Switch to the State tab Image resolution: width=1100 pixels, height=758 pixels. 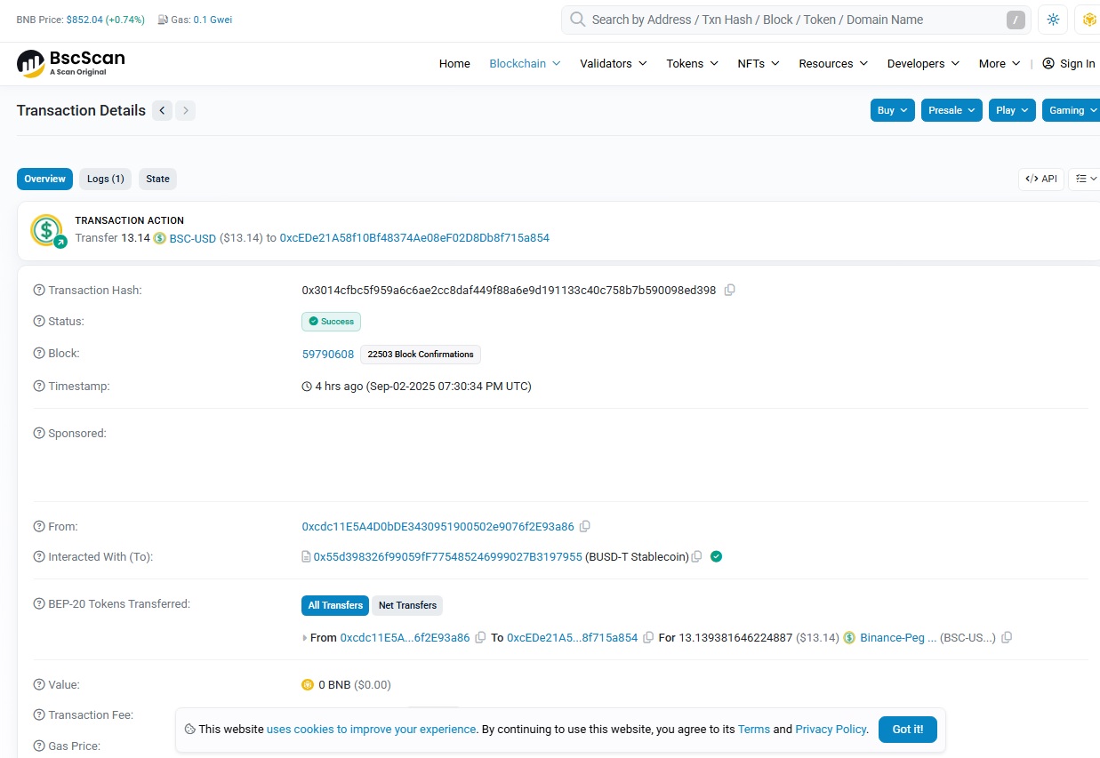coord(157,180)
